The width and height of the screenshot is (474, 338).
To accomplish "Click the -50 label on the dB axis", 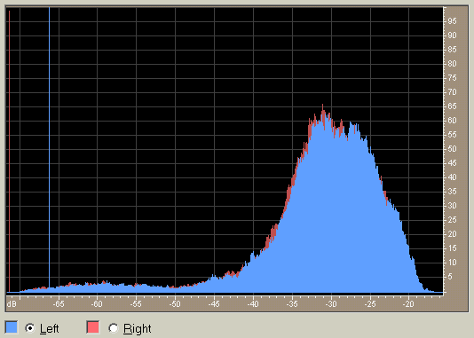I will coord(175,304).
